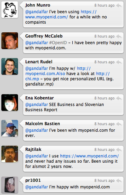This screenshot has height=195, width=126.
Task: Open Geoffrey McCaleb's profile picture
Action: pos(10,41)
